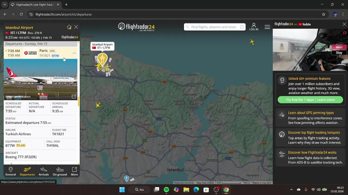348x195 pixels.
Task: Click Stay on the video overlay
Action: click(339, 53)
